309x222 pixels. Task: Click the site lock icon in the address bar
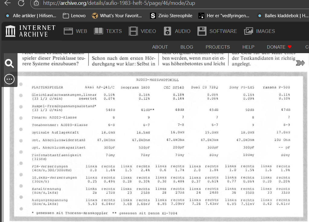coord(36,3)
